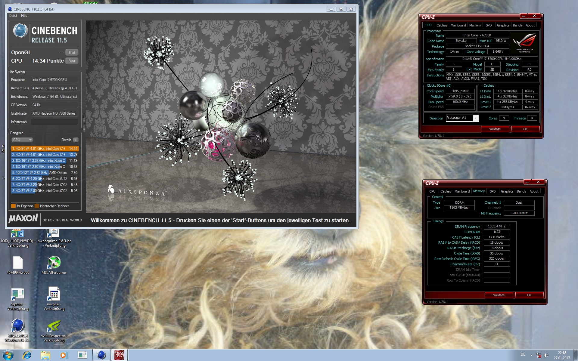Click the ROG CPU-Z taskbar button
578x361 pixels.
(119, 355)
